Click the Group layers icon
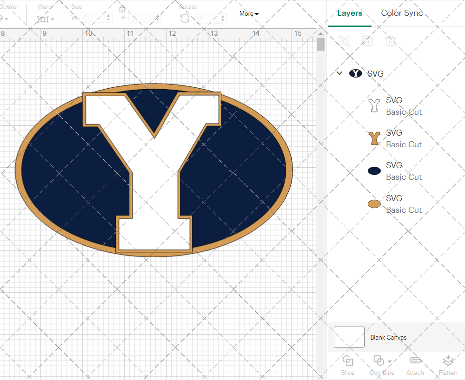This screenshot has width=465, height=380. click(x=344, y=41)
